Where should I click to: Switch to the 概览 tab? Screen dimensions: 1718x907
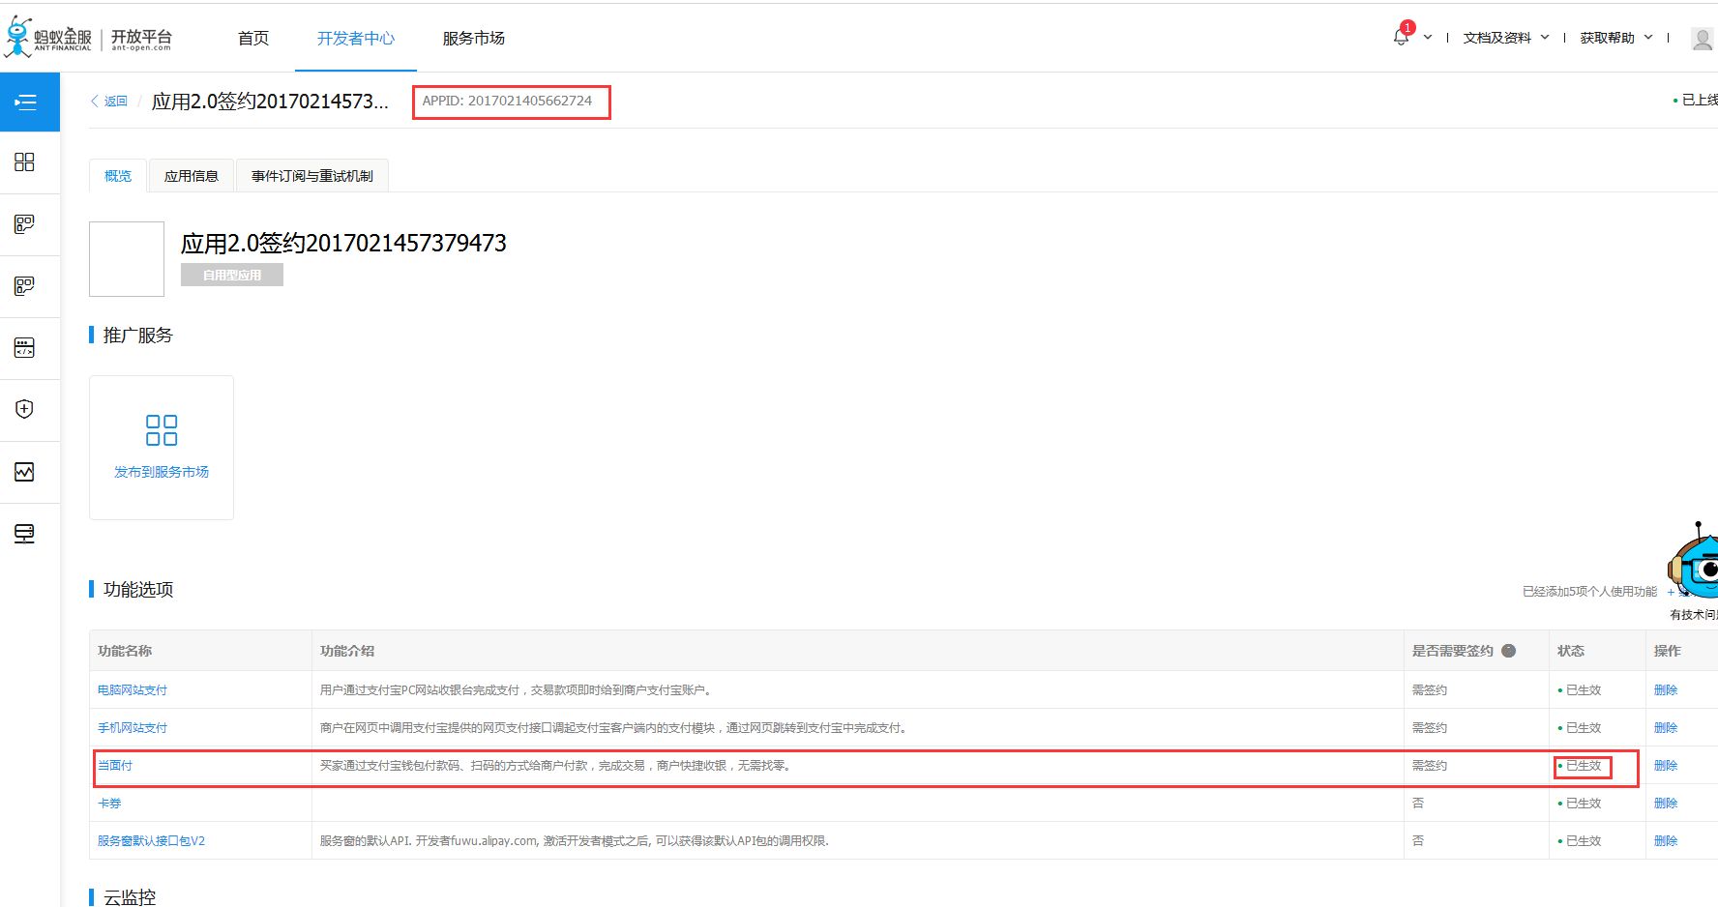(118, 176)
